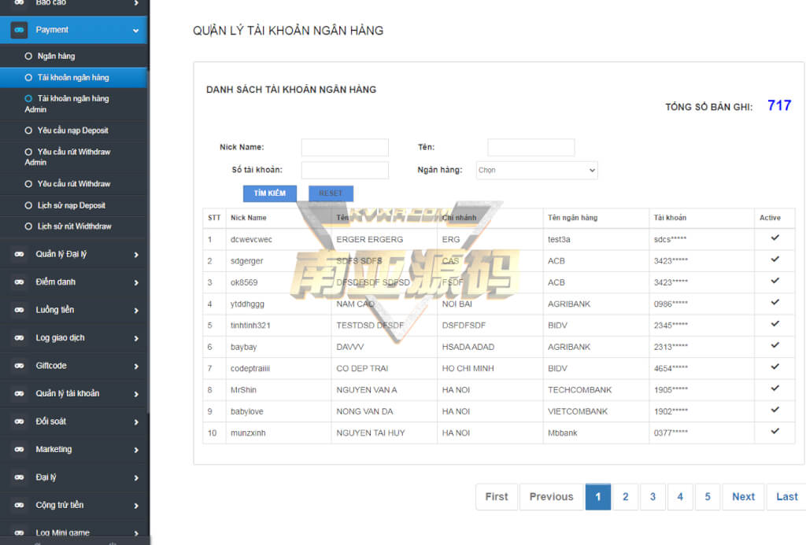Viewport: 806px width, 545px height.
Task: Expand the Marketing menu
Action: click(x=135, y=450)
